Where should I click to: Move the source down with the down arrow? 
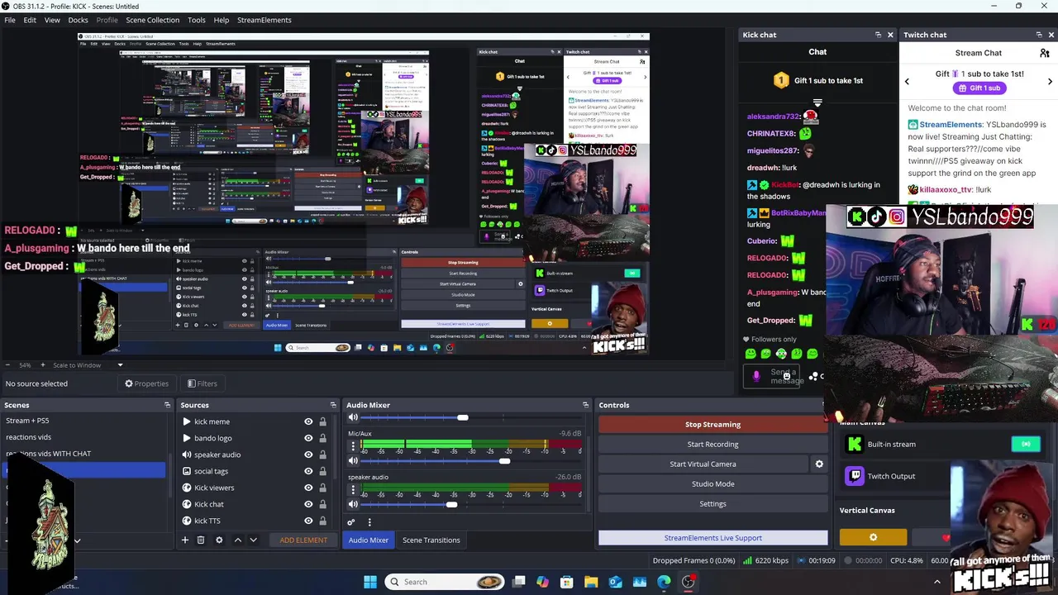pyautogui.click(x=254, y=540)
